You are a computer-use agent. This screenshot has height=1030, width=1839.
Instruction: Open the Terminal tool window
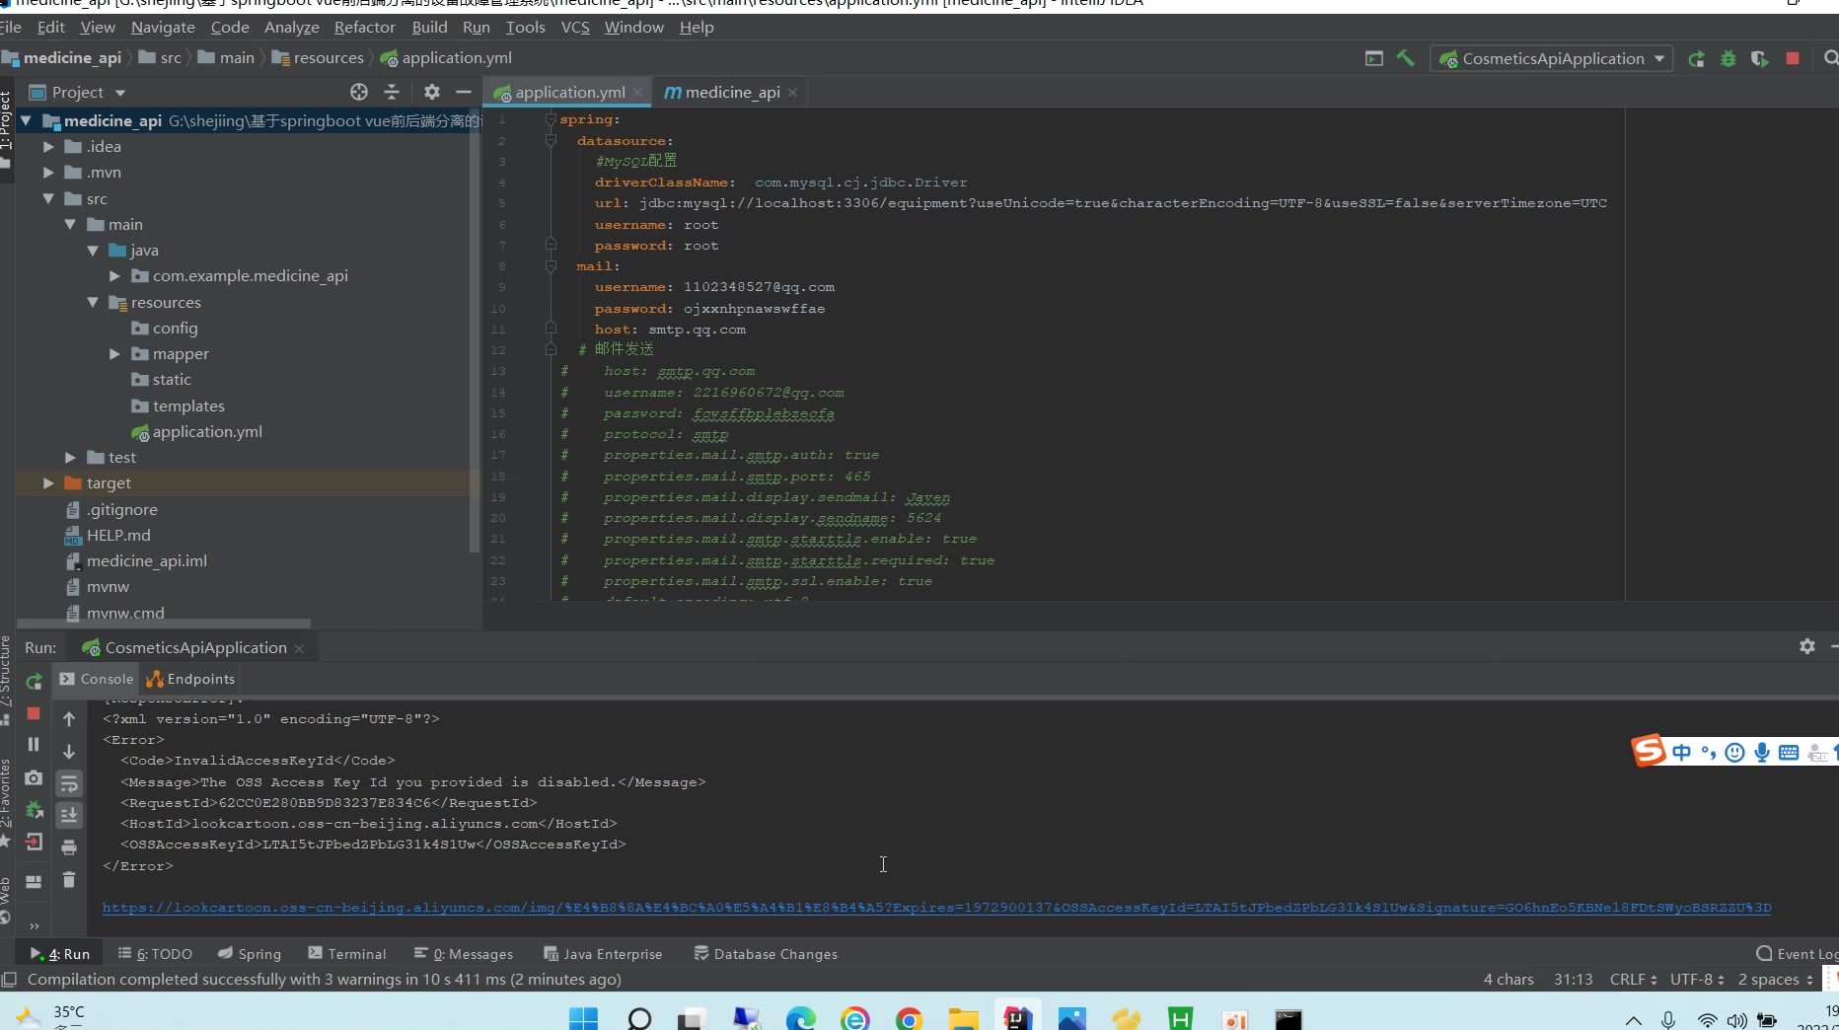click(347, 954)
